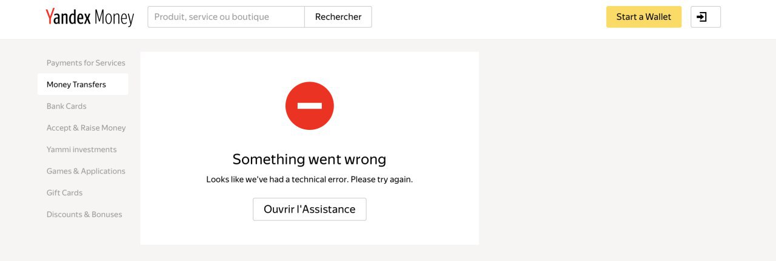Viewport: 776px width, 261px height.
Task: Open Bank Cards section
Action: pyautogui.click(x=67, y=106)
